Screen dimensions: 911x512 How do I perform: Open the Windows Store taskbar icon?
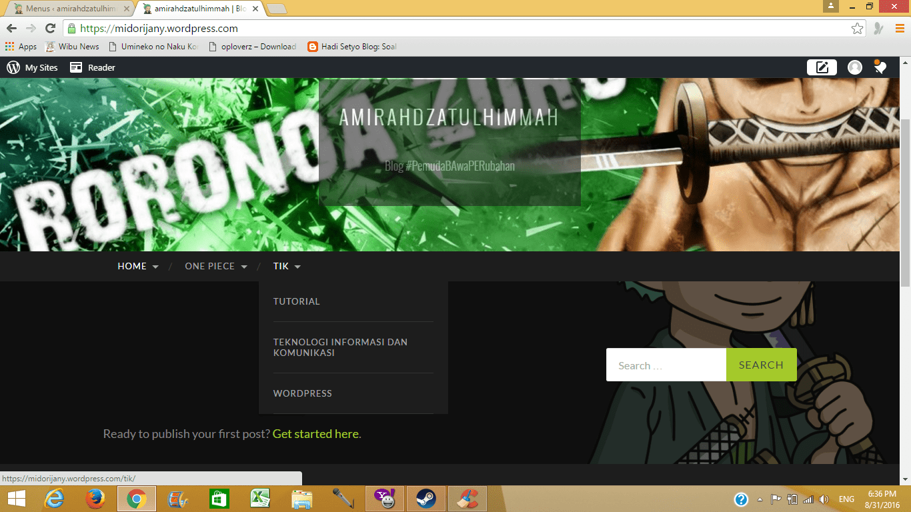[219, 499]
